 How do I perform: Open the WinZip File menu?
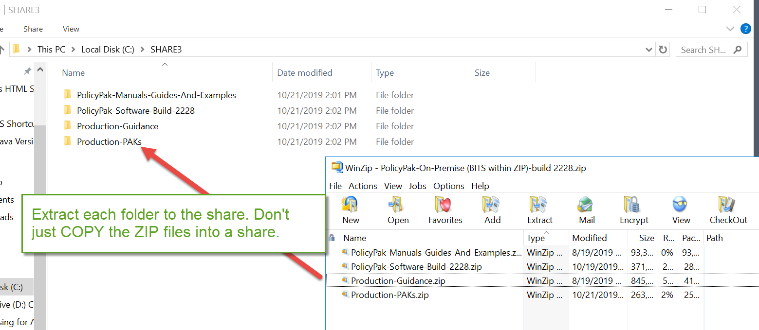pyautogui.click(x=335, y=186)
